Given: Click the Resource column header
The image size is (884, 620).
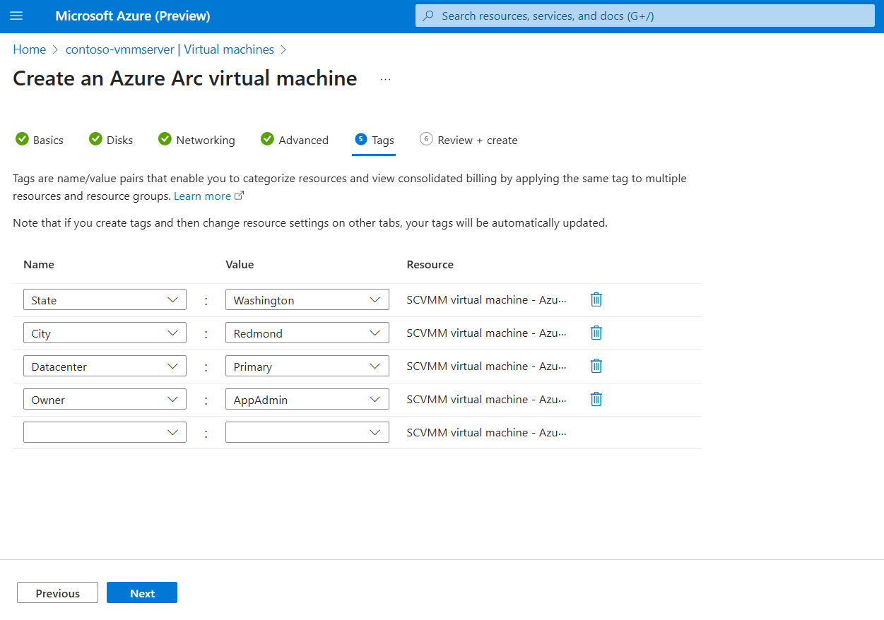Looking at the screenshot, I should (430, 265).
